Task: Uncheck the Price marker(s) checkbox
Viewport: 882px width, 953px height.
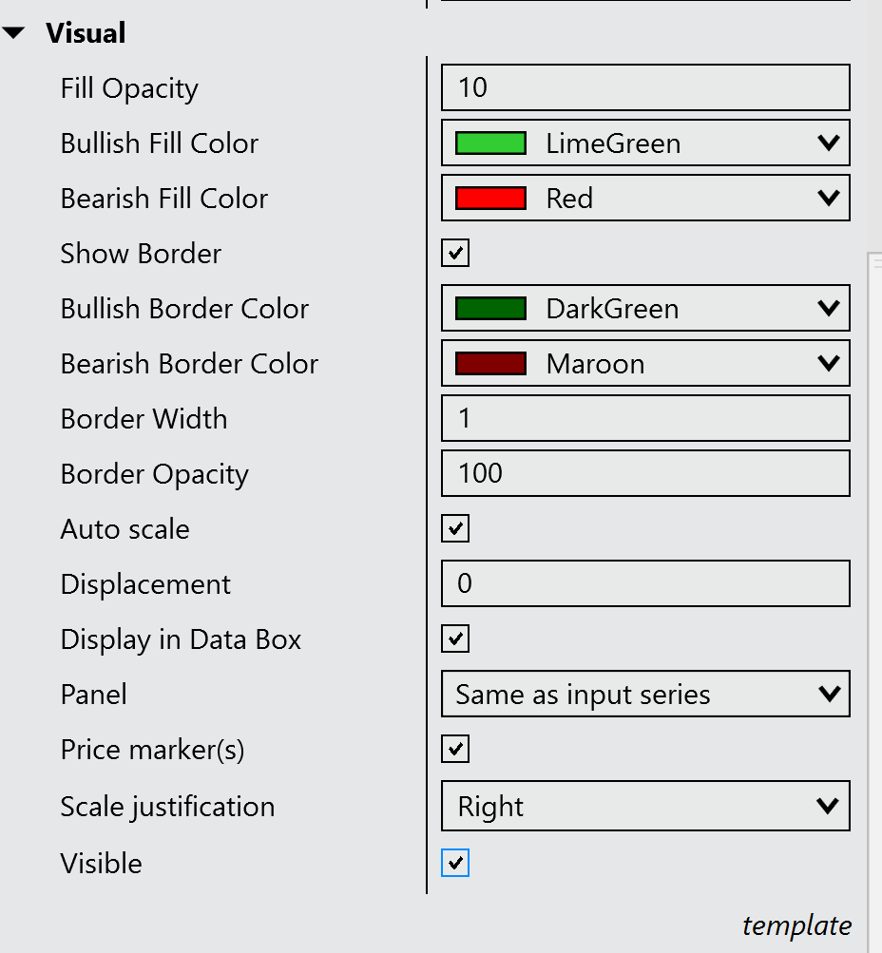Action: (x=455, y=750)
